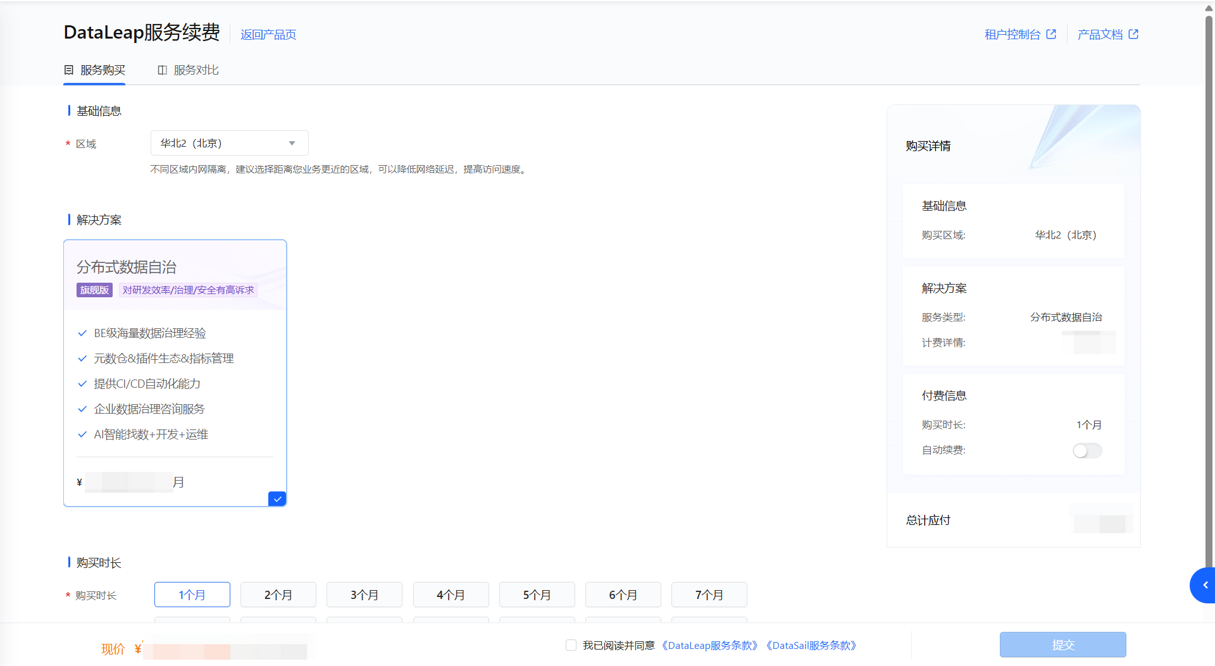Click the 总计应付 label

coord(928,520)
